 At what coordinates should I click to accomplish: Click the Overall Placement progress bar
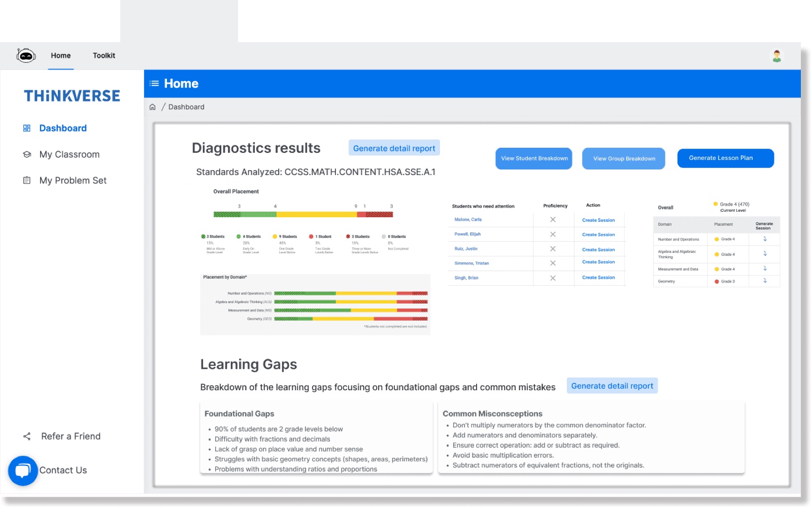[303, 215]
